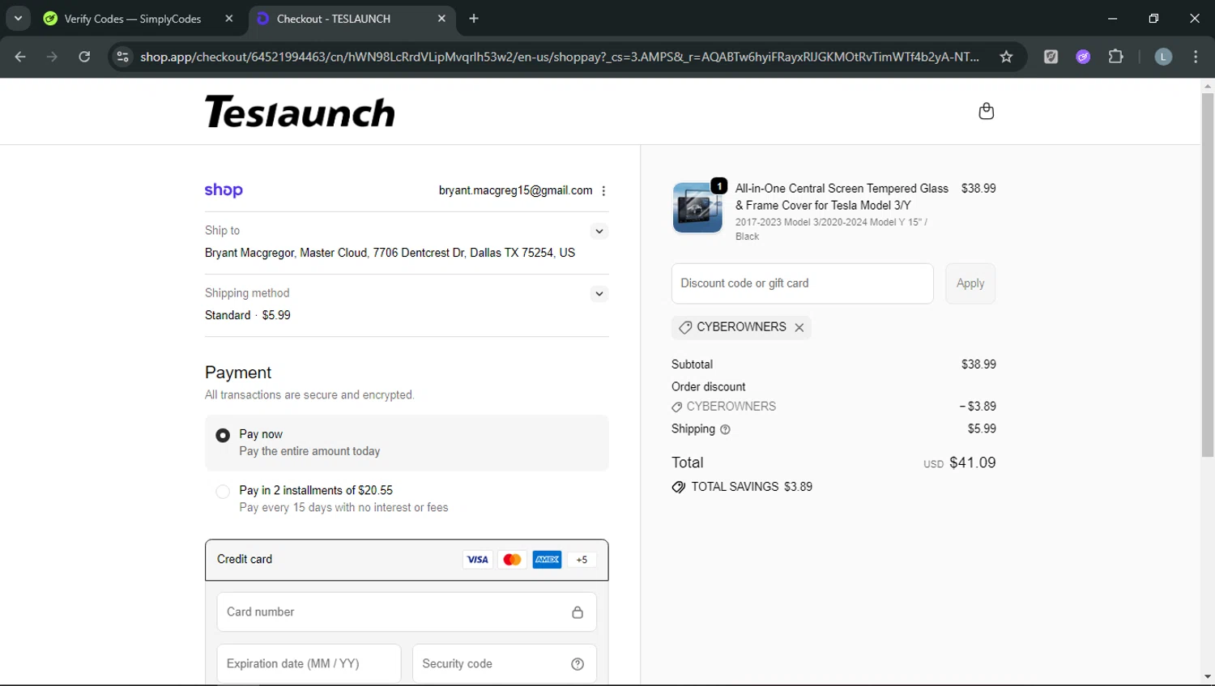Click the shipping address text line

click(x=390, y=253)
